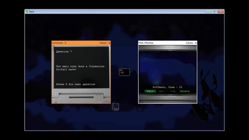
Task: Click the floppy disk slot on the terminal
Action: pyautogui.click(x=81, y=97)
